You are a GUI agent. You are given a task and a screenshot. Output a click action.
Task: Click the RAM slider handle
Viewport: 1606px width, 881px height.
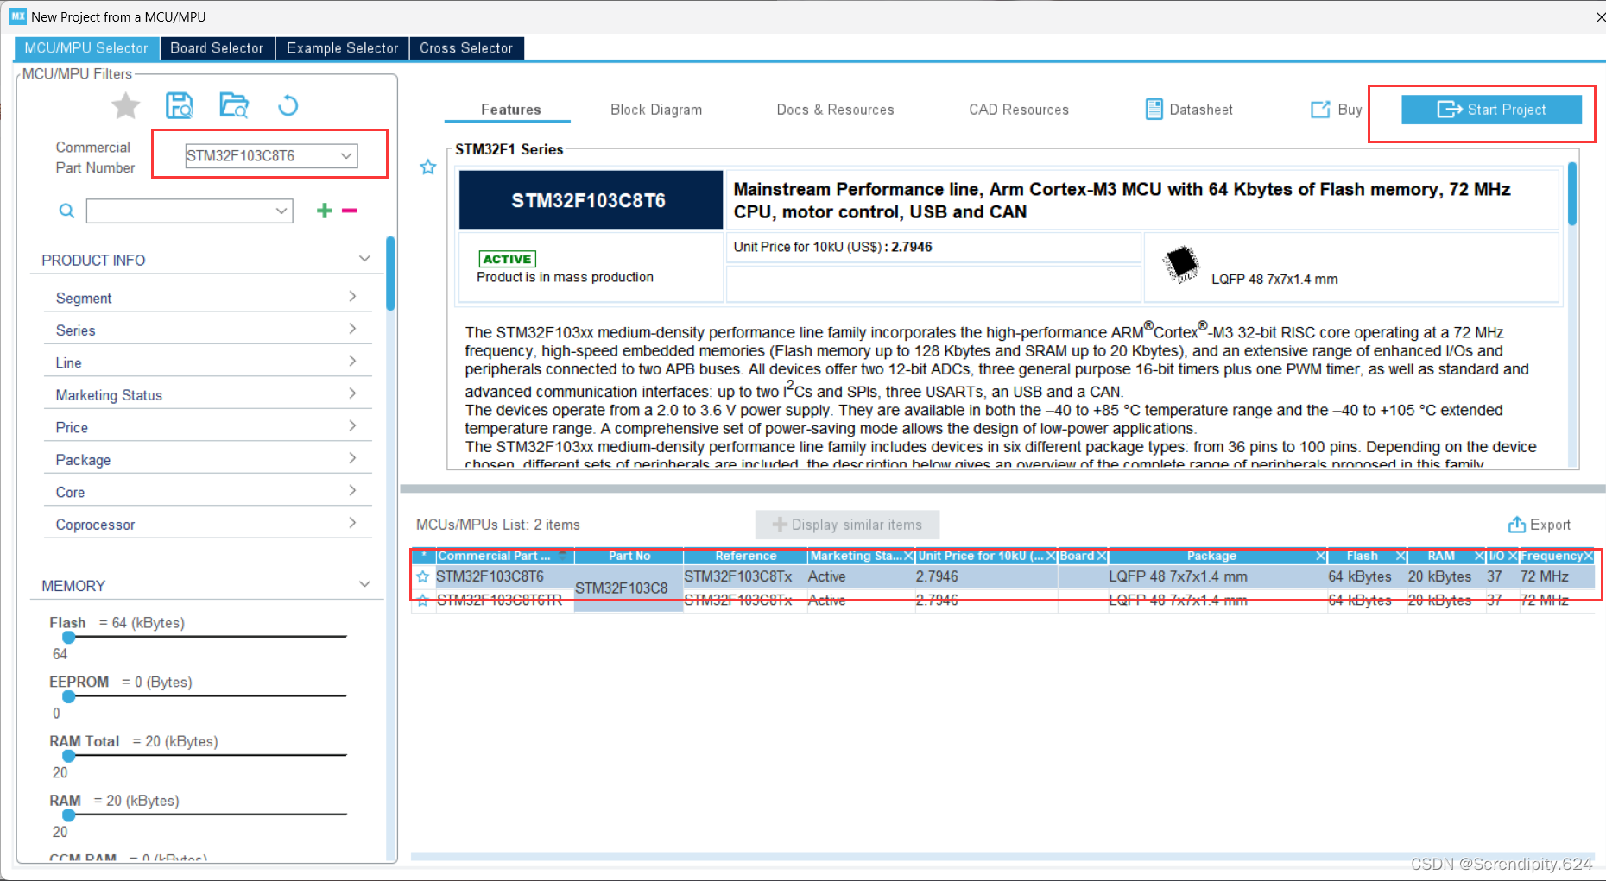(69, 815)
